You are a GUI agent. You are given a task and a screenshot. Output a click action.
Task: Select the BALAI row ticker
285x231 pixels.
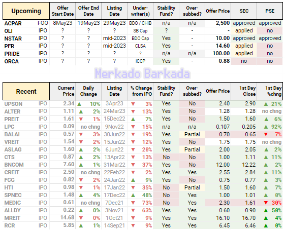pyautogui.click(x=12, y=134)
